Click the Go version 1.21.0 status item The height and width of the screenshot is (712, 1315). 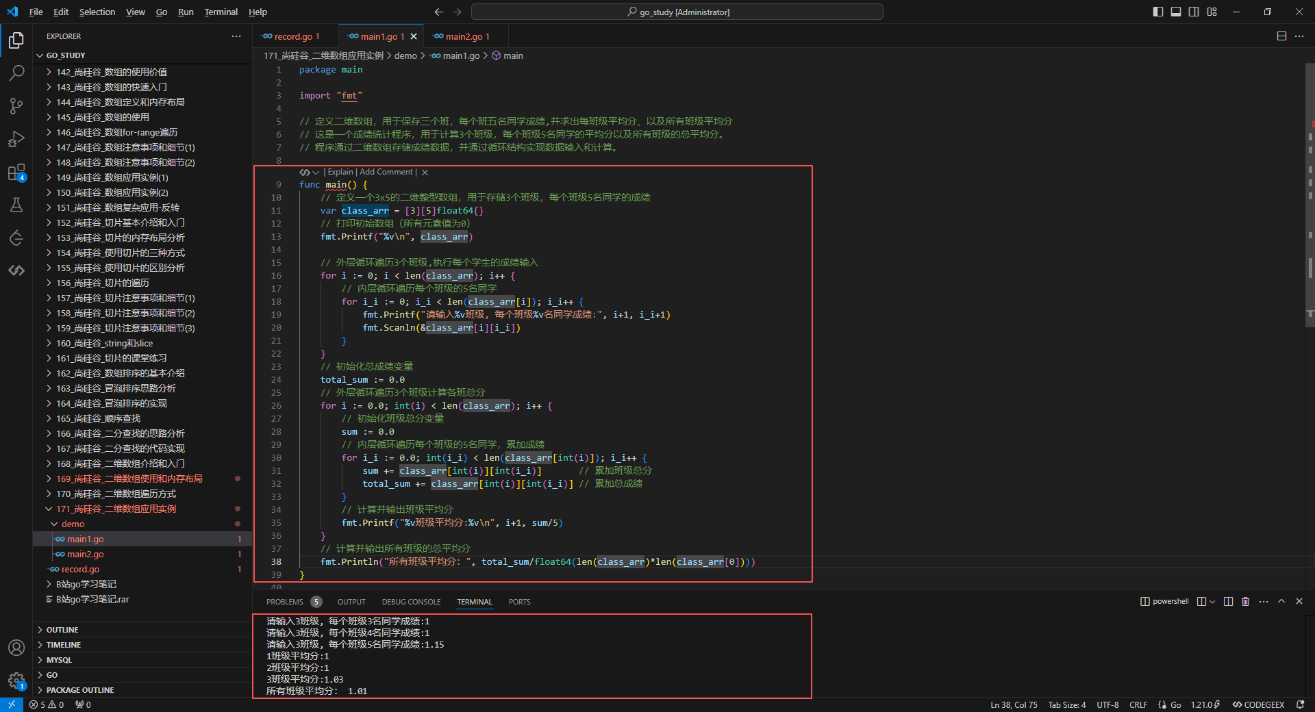(1205, 704)
